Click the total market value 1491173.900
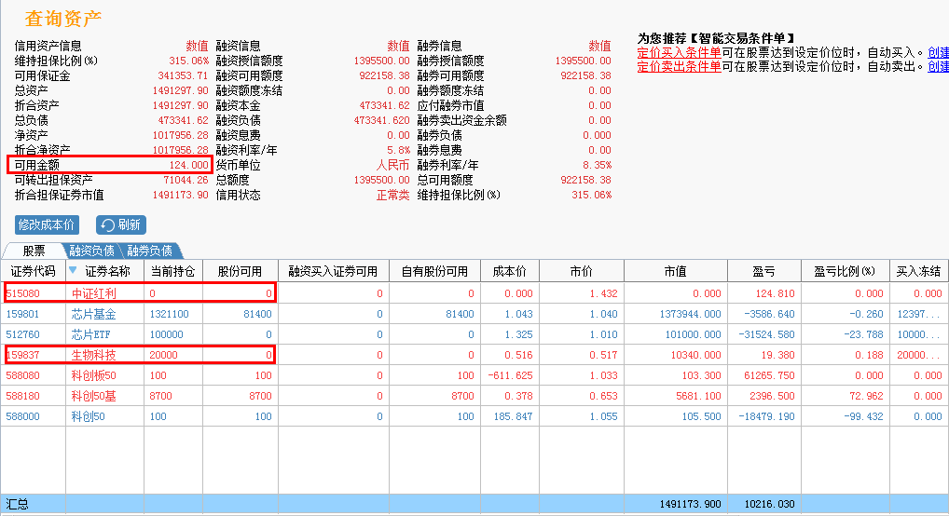 (690, 504)
